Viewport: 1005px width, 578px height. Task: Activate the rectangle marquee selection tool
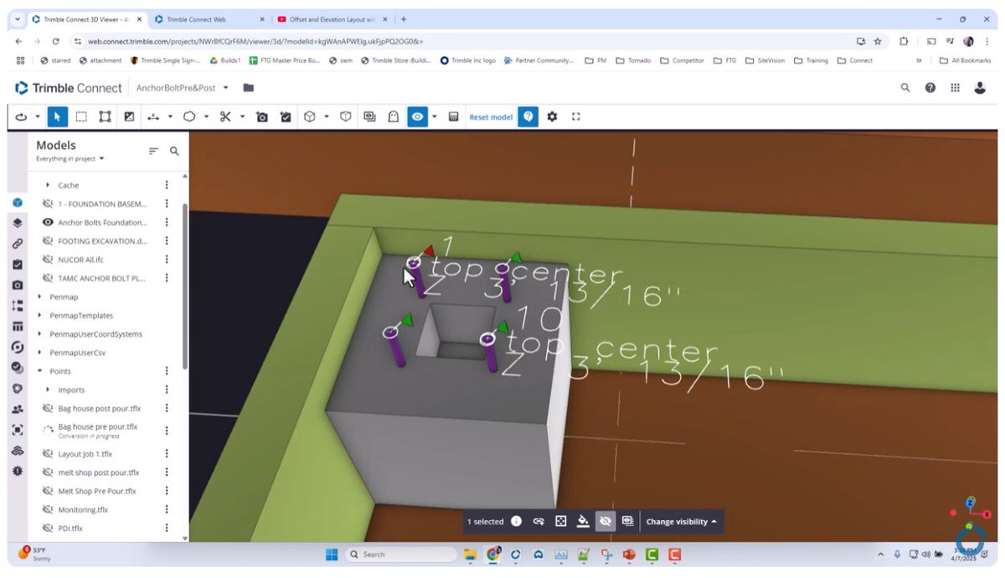80,116
